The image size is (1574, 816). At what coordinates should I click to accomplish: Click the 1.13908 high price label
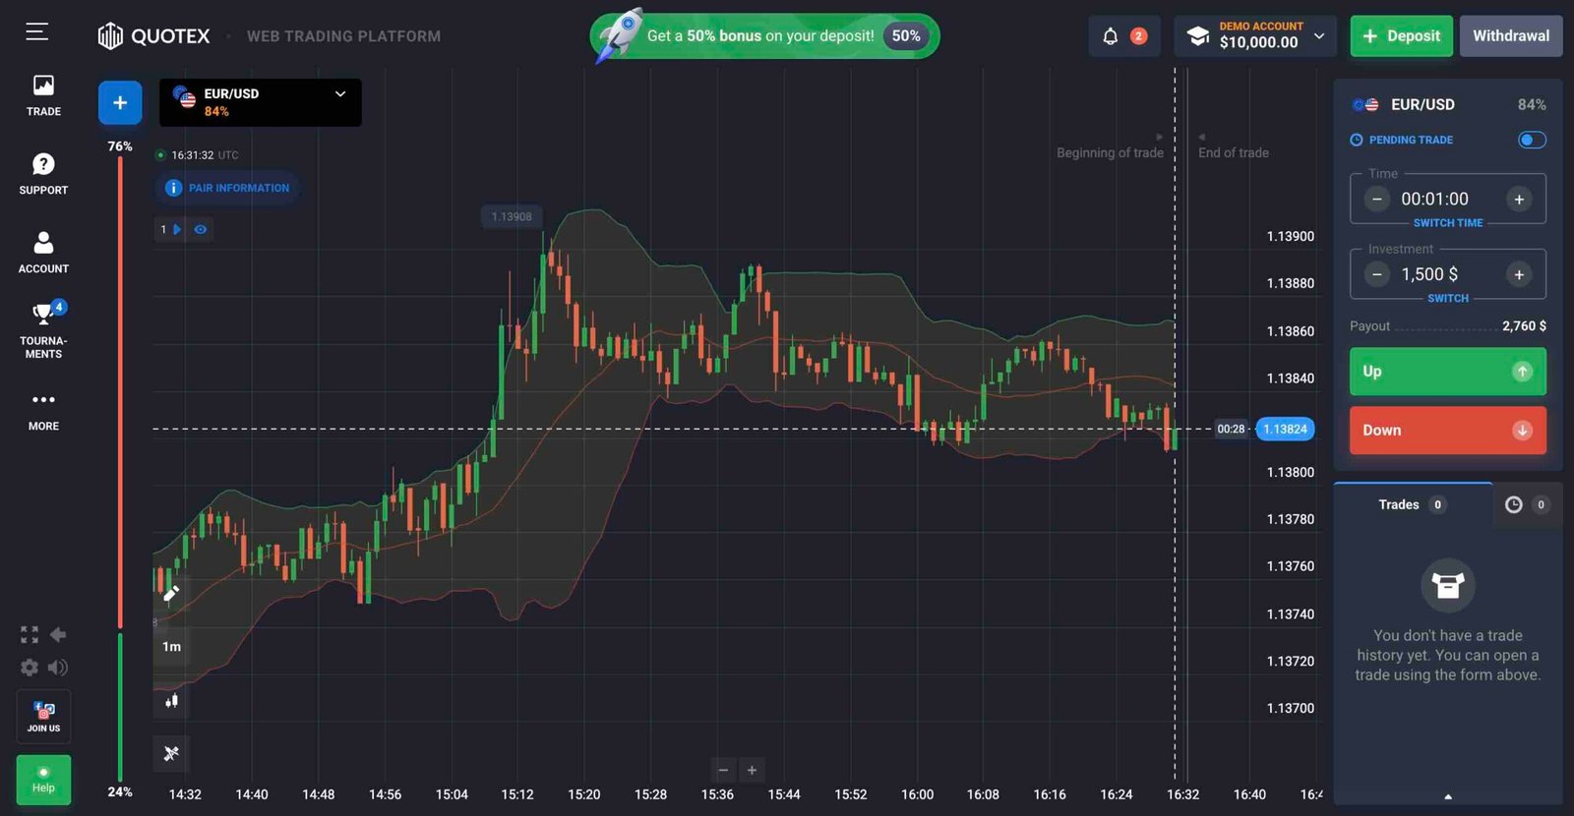pos(512,216)
